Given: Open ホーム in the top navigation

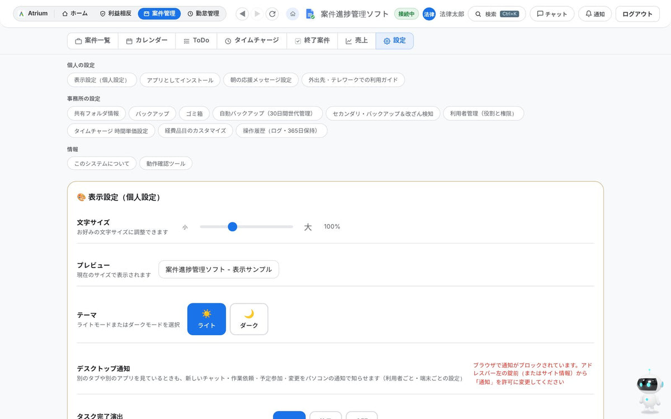Looking at the screenshot, I should pos(75,13).
